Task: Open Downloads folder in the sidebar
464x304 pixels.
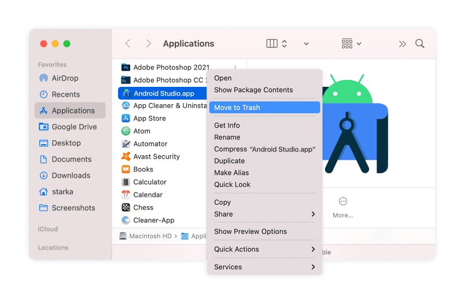Action: [x=71, y=175]
